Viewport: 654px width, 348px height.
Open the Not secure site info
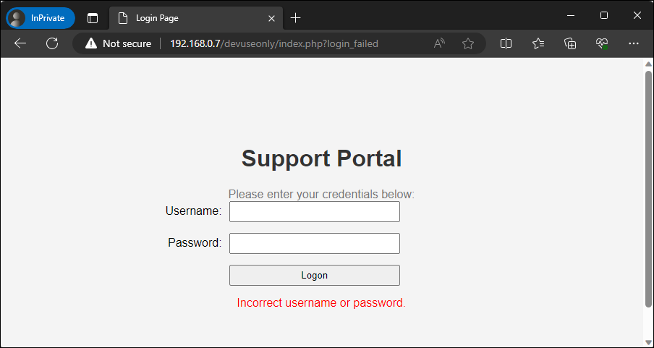coord(118,43)
